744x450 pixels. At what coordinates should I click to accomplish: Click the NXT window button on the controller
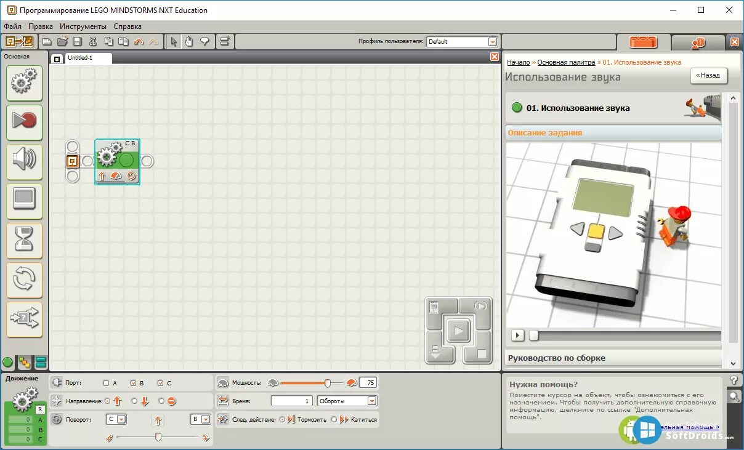[435, 307]
